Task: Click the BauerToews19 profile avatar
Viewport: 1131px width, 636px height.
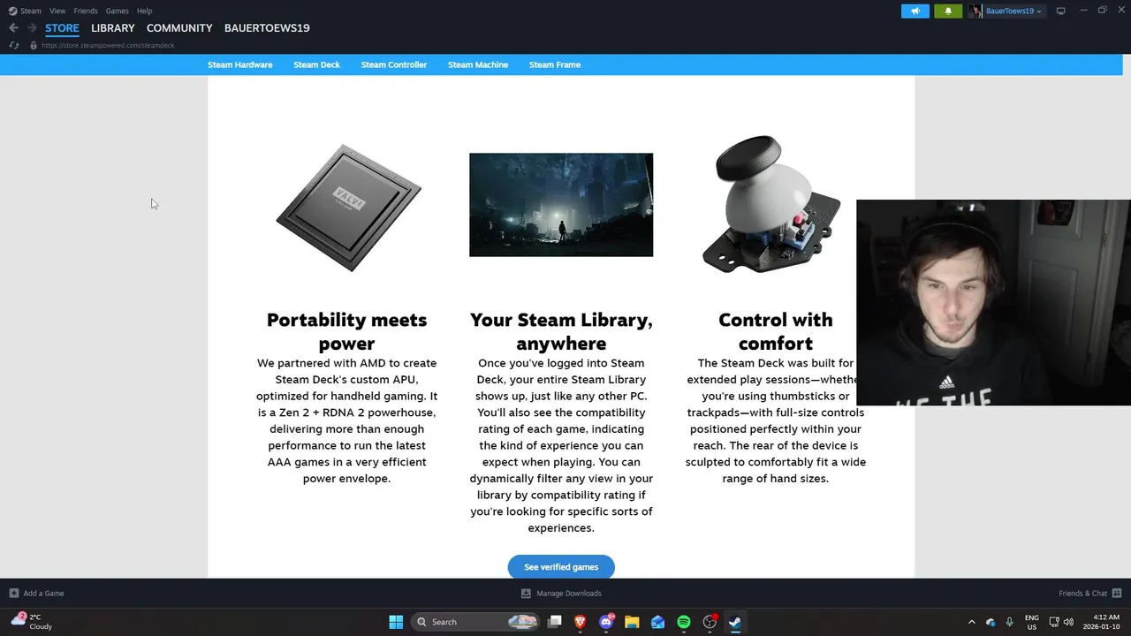Action: 975,11
